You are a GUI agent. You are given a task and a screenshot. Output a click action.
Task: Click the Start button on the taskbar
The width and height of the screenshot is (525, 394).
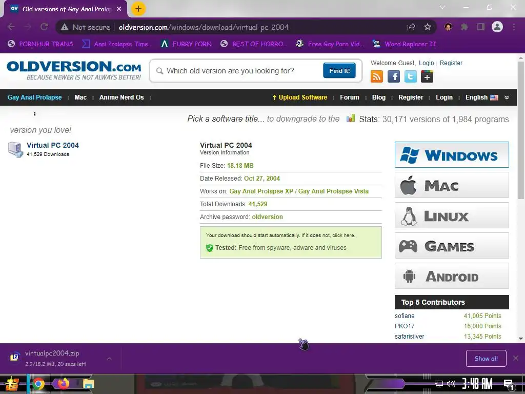pyautogui.click(x=12, y=384)
